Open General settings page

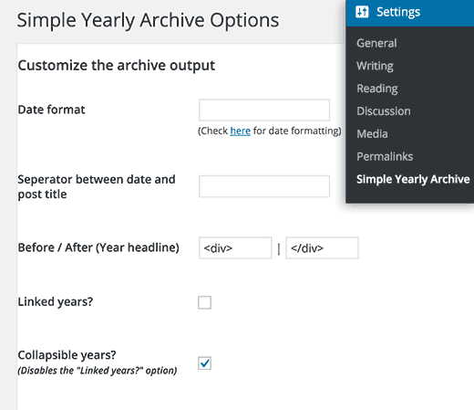pos(376,43)
